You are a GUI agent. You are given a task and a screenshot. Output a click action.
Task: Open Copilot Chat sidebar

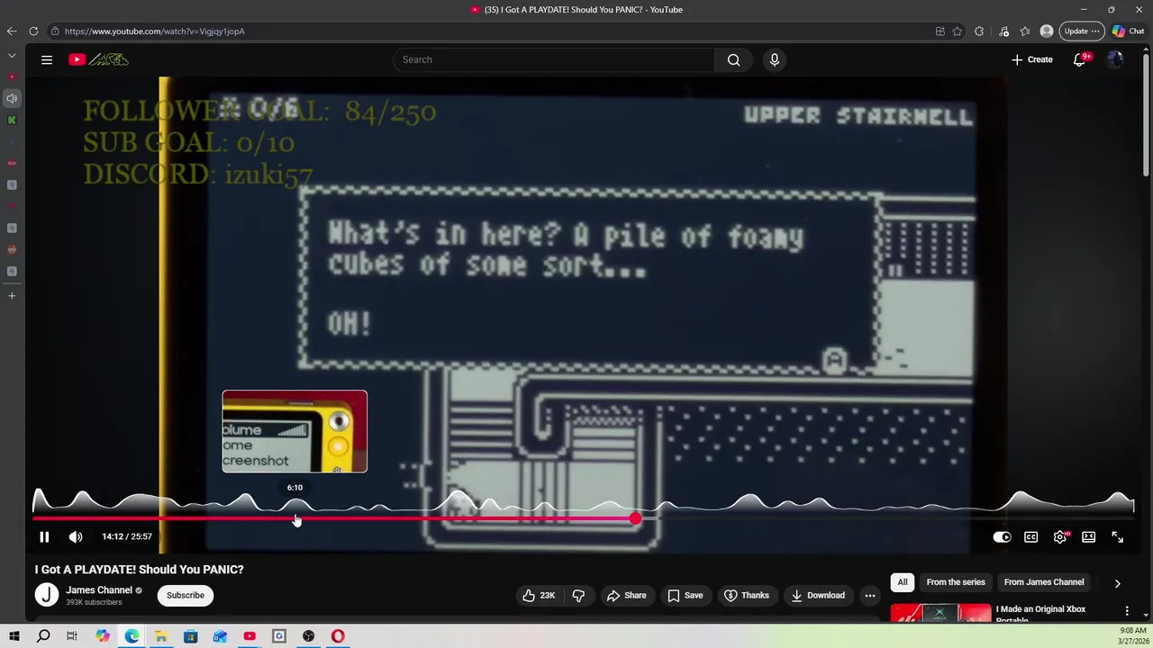(1128, 31)
